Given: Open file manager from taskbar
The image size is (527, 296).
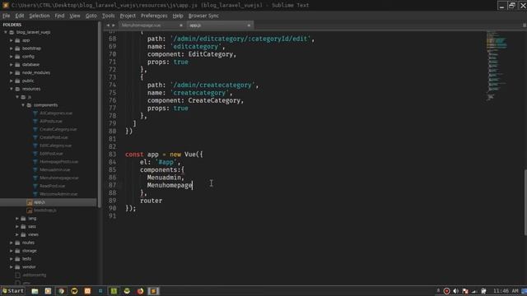Looking at the screenshot, I should click(35, 291).
